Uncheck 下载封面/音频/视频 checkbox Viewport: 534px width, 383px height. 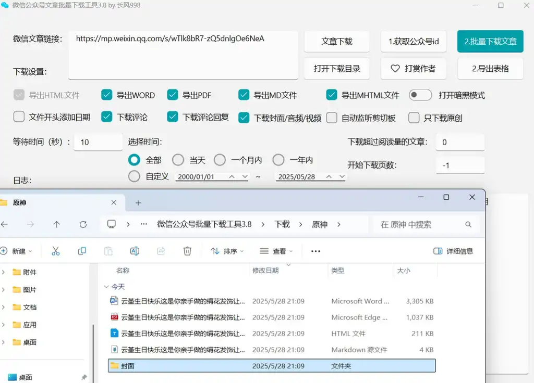point(244,118)
